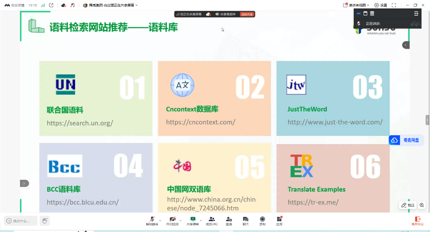Unmute microphone via 解除静音 button

tap(152, 221)
